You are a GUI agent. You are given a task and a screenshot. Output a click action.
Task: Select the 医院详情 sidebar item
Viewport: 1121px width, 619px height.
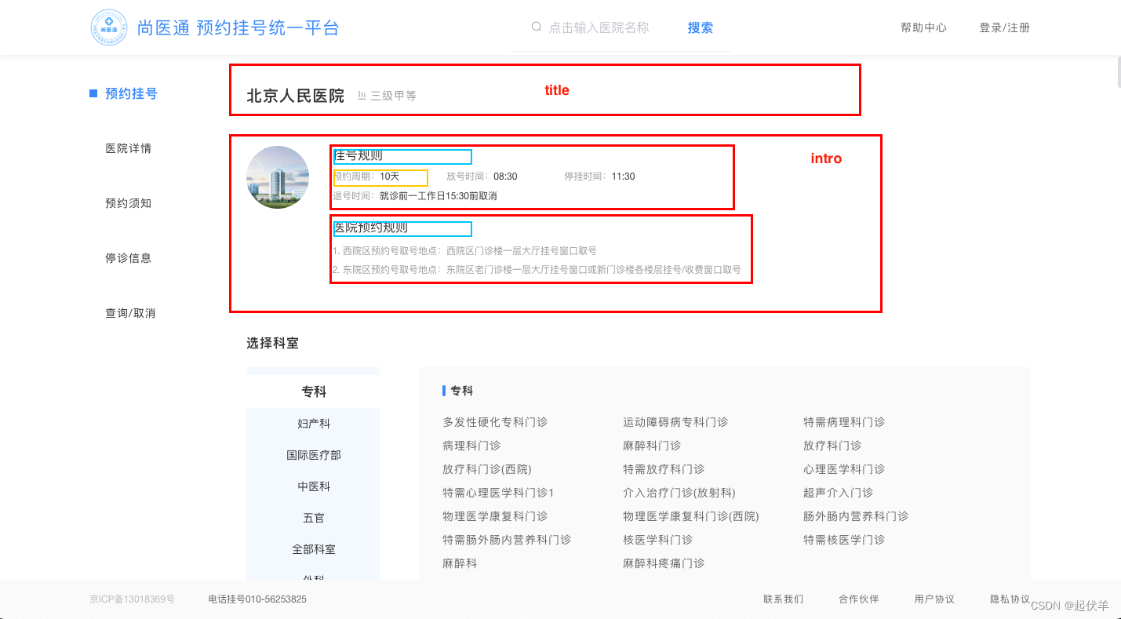point(129,148)
